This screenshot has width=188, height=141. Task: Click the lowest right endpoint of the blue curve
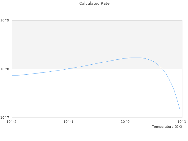[x=179, y=108]
